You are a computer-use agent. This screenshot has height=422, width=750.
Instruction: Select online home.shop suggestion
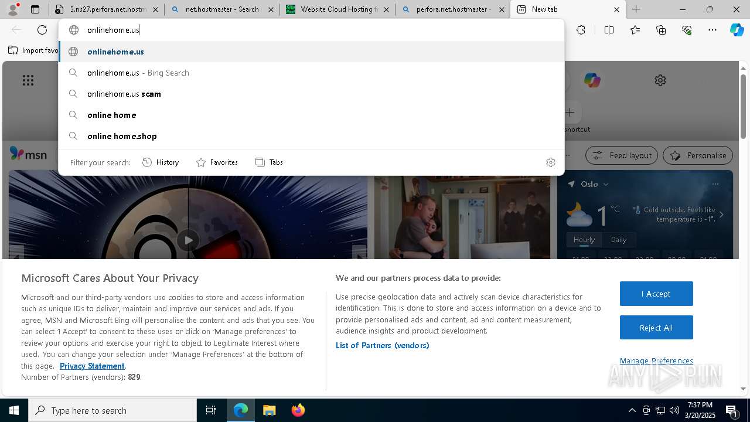coord(312,136)
